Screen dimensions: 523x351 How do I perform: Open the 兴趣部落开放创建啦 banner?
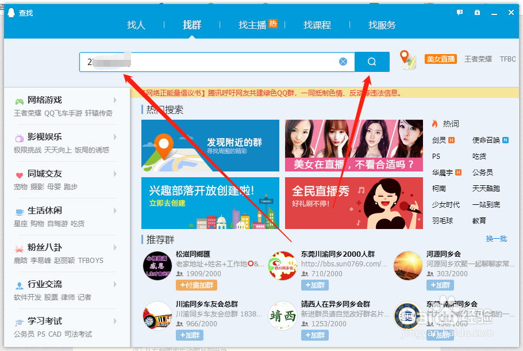[x=210, y=203]
